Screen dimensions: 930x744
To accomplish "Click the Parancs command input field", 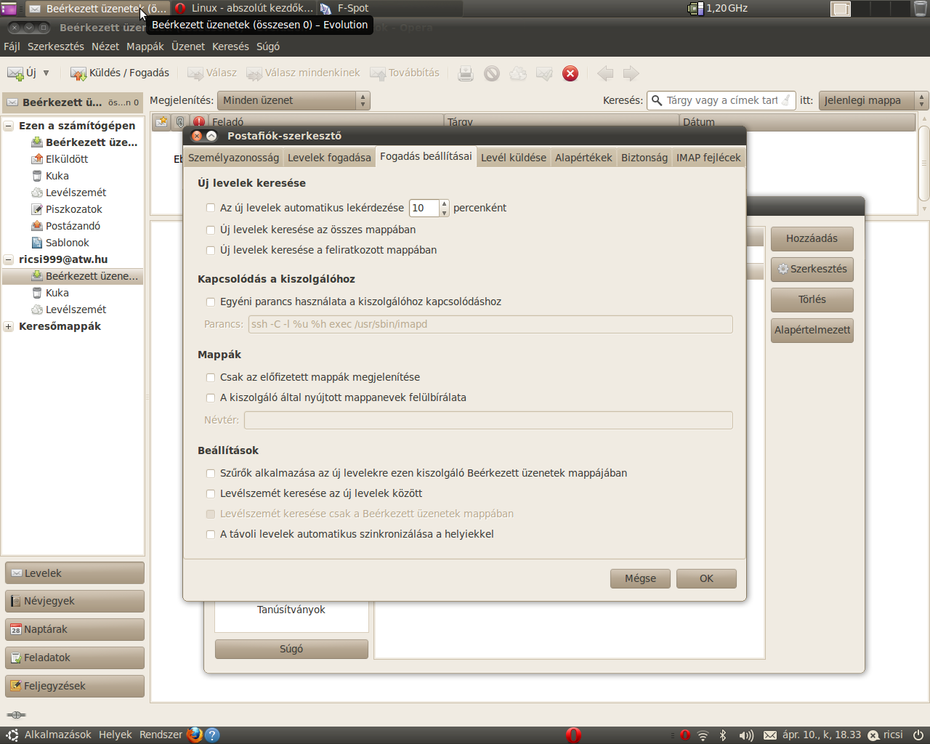I will coord(490,324).
